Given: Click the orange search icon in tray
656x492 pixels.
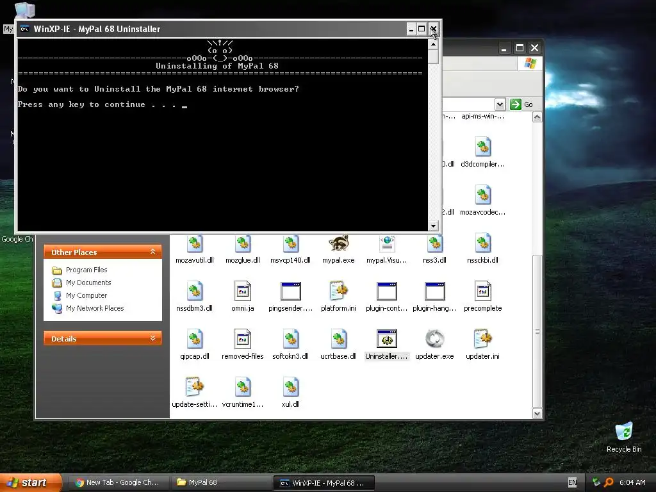Looking at the screenshot, I should pyautogui.click(x=609, y=482).
